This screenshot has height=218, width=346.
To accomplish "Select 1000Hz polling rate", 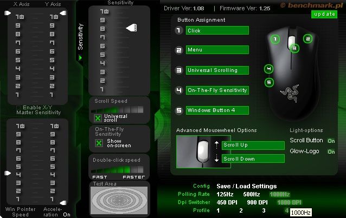I will (x=280, y=194).
